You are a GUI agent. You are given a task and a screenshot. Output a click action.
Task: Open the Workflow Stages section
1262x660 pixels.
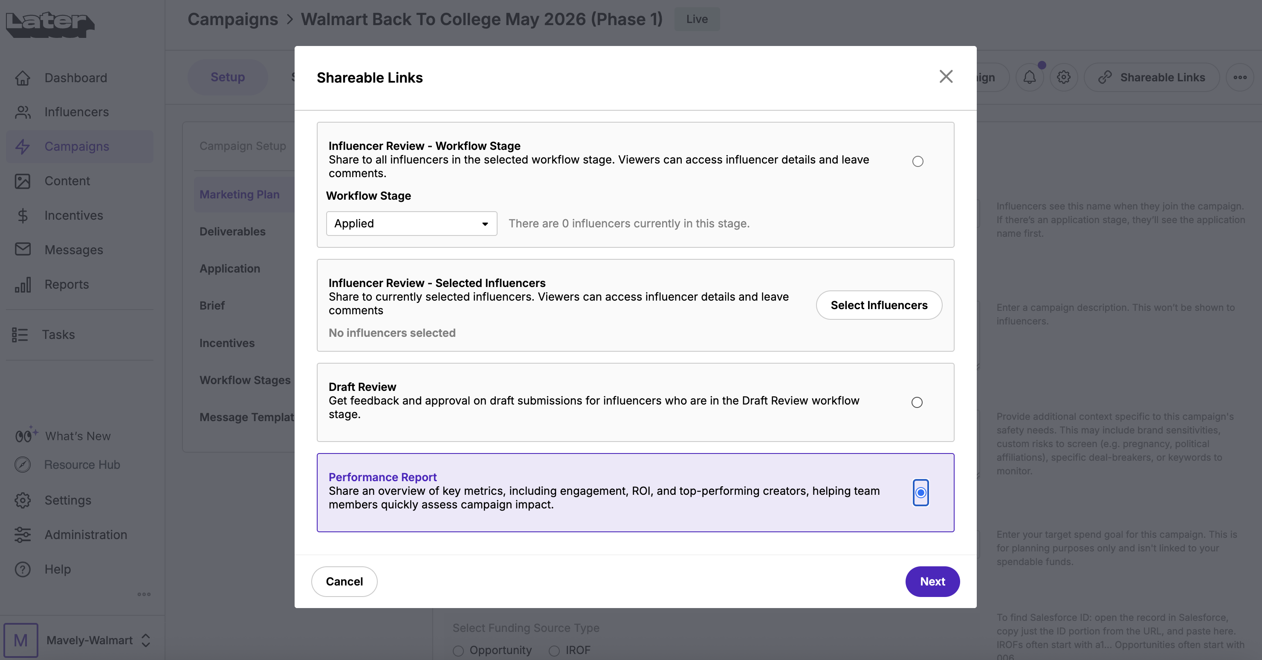245,380
